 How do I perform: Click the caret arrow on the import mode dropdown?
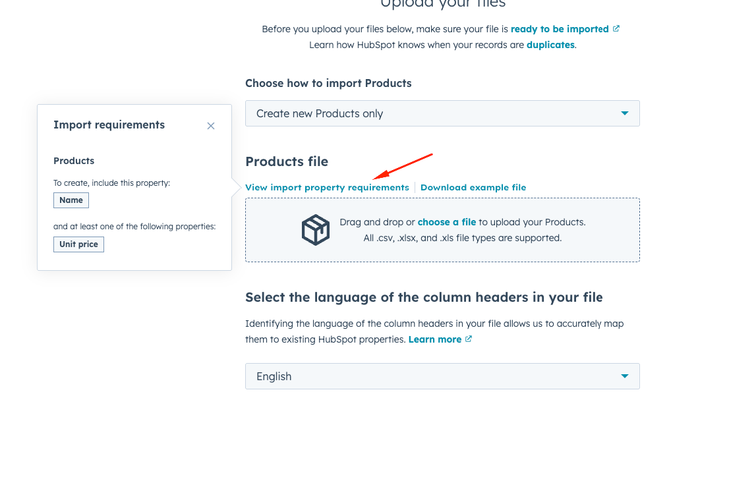(x=624, y=113)
